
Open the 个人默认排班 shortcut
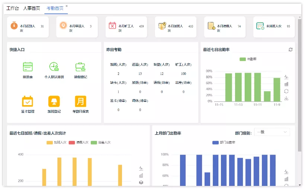point(54,70)
